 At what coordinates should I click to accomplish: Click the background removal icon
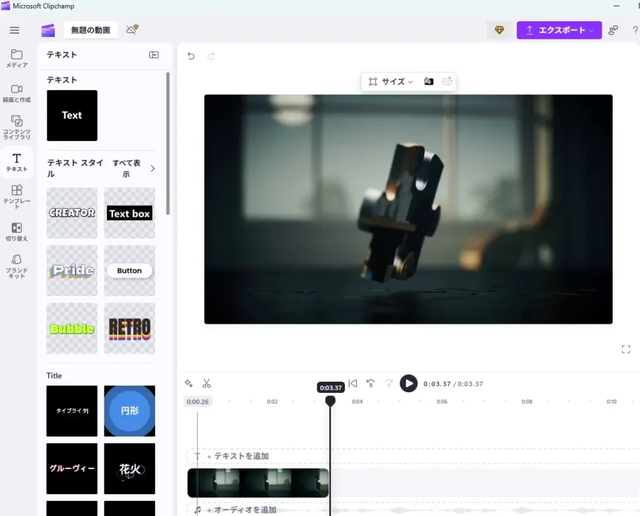[x=429, y=81]
